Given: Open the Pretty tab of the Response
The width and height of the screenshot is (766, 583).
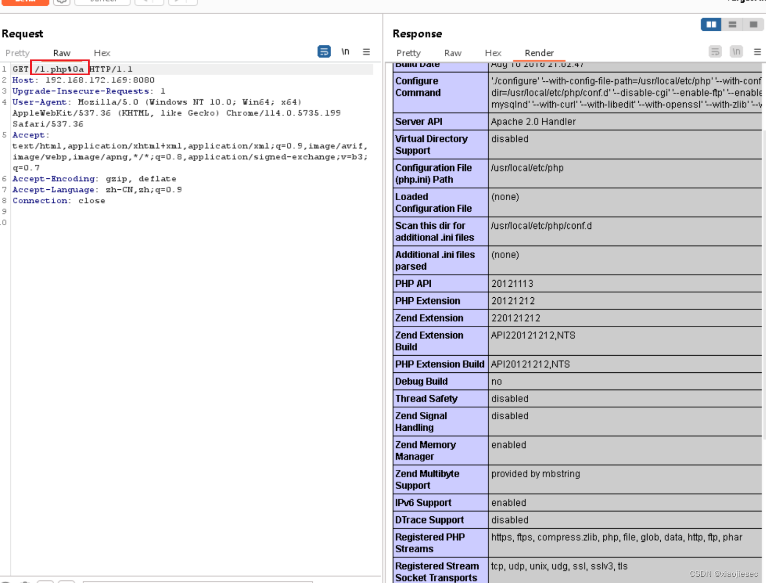Looking at the screenshot, I should [x=408, y=53].
